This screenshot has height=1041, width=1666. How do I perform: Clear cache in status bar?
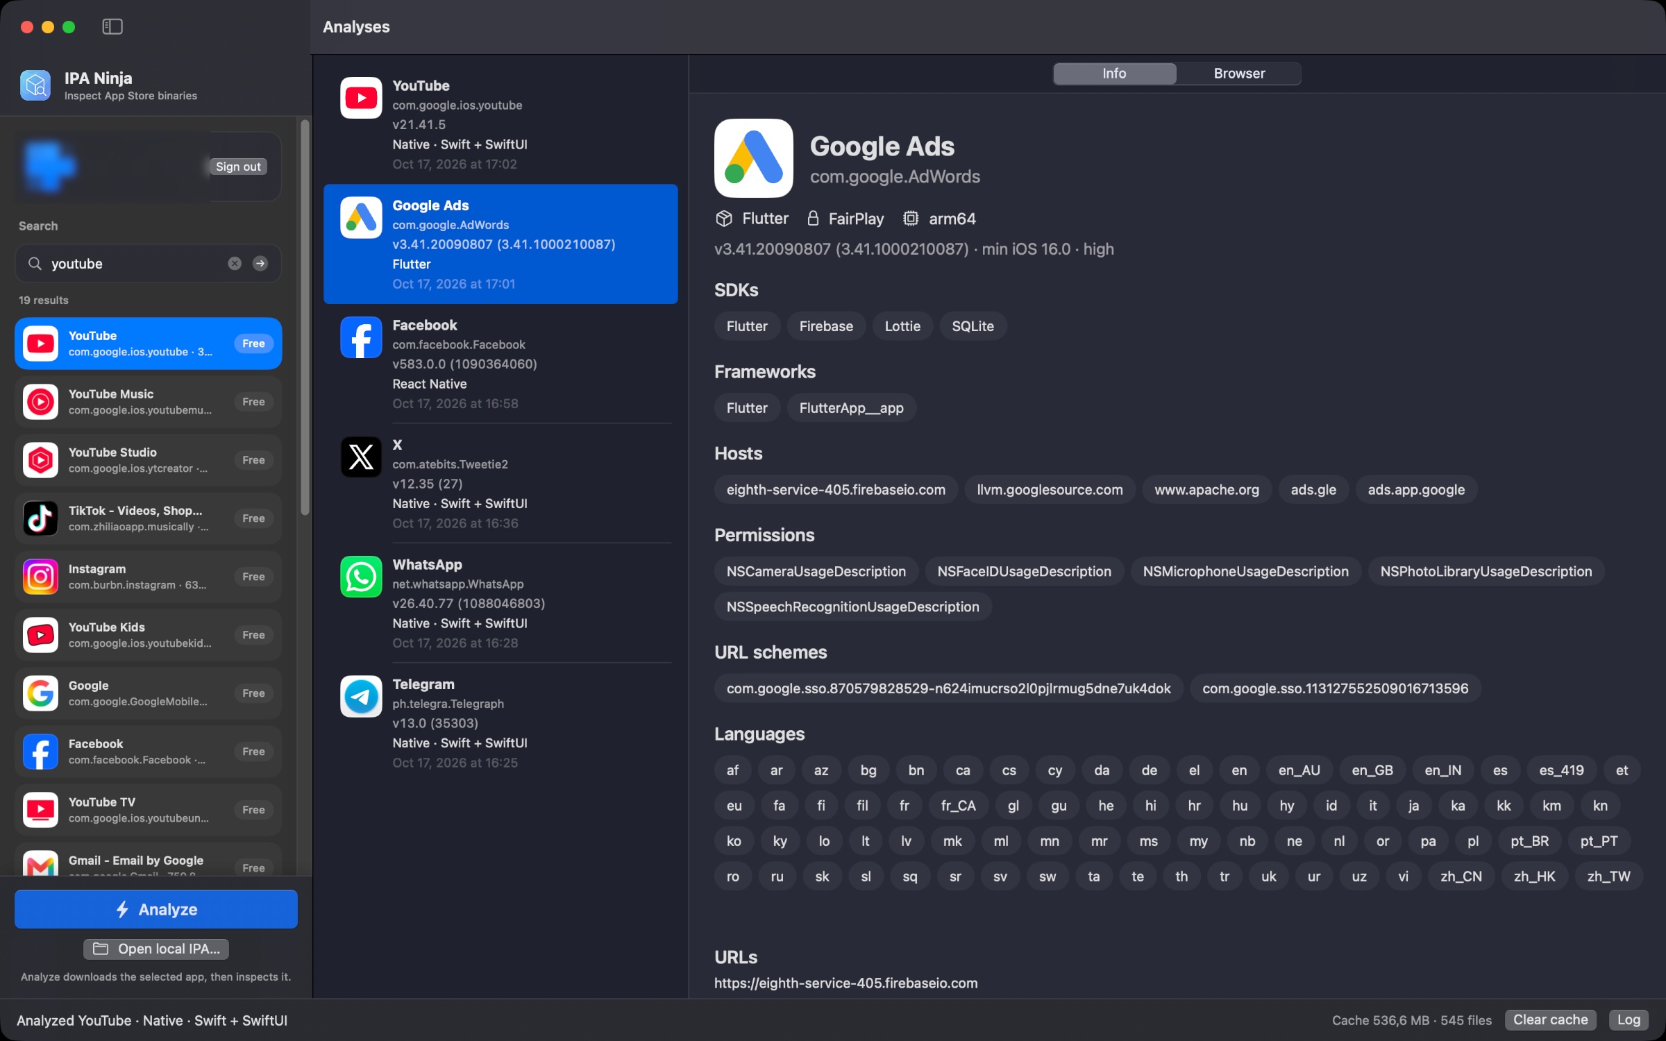point(1550,1019)
